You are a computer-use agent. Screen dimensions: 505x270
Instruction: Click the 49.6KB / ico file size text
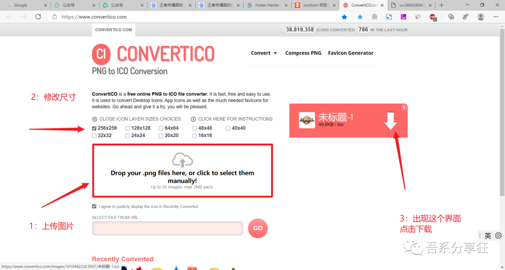(331, 125)
